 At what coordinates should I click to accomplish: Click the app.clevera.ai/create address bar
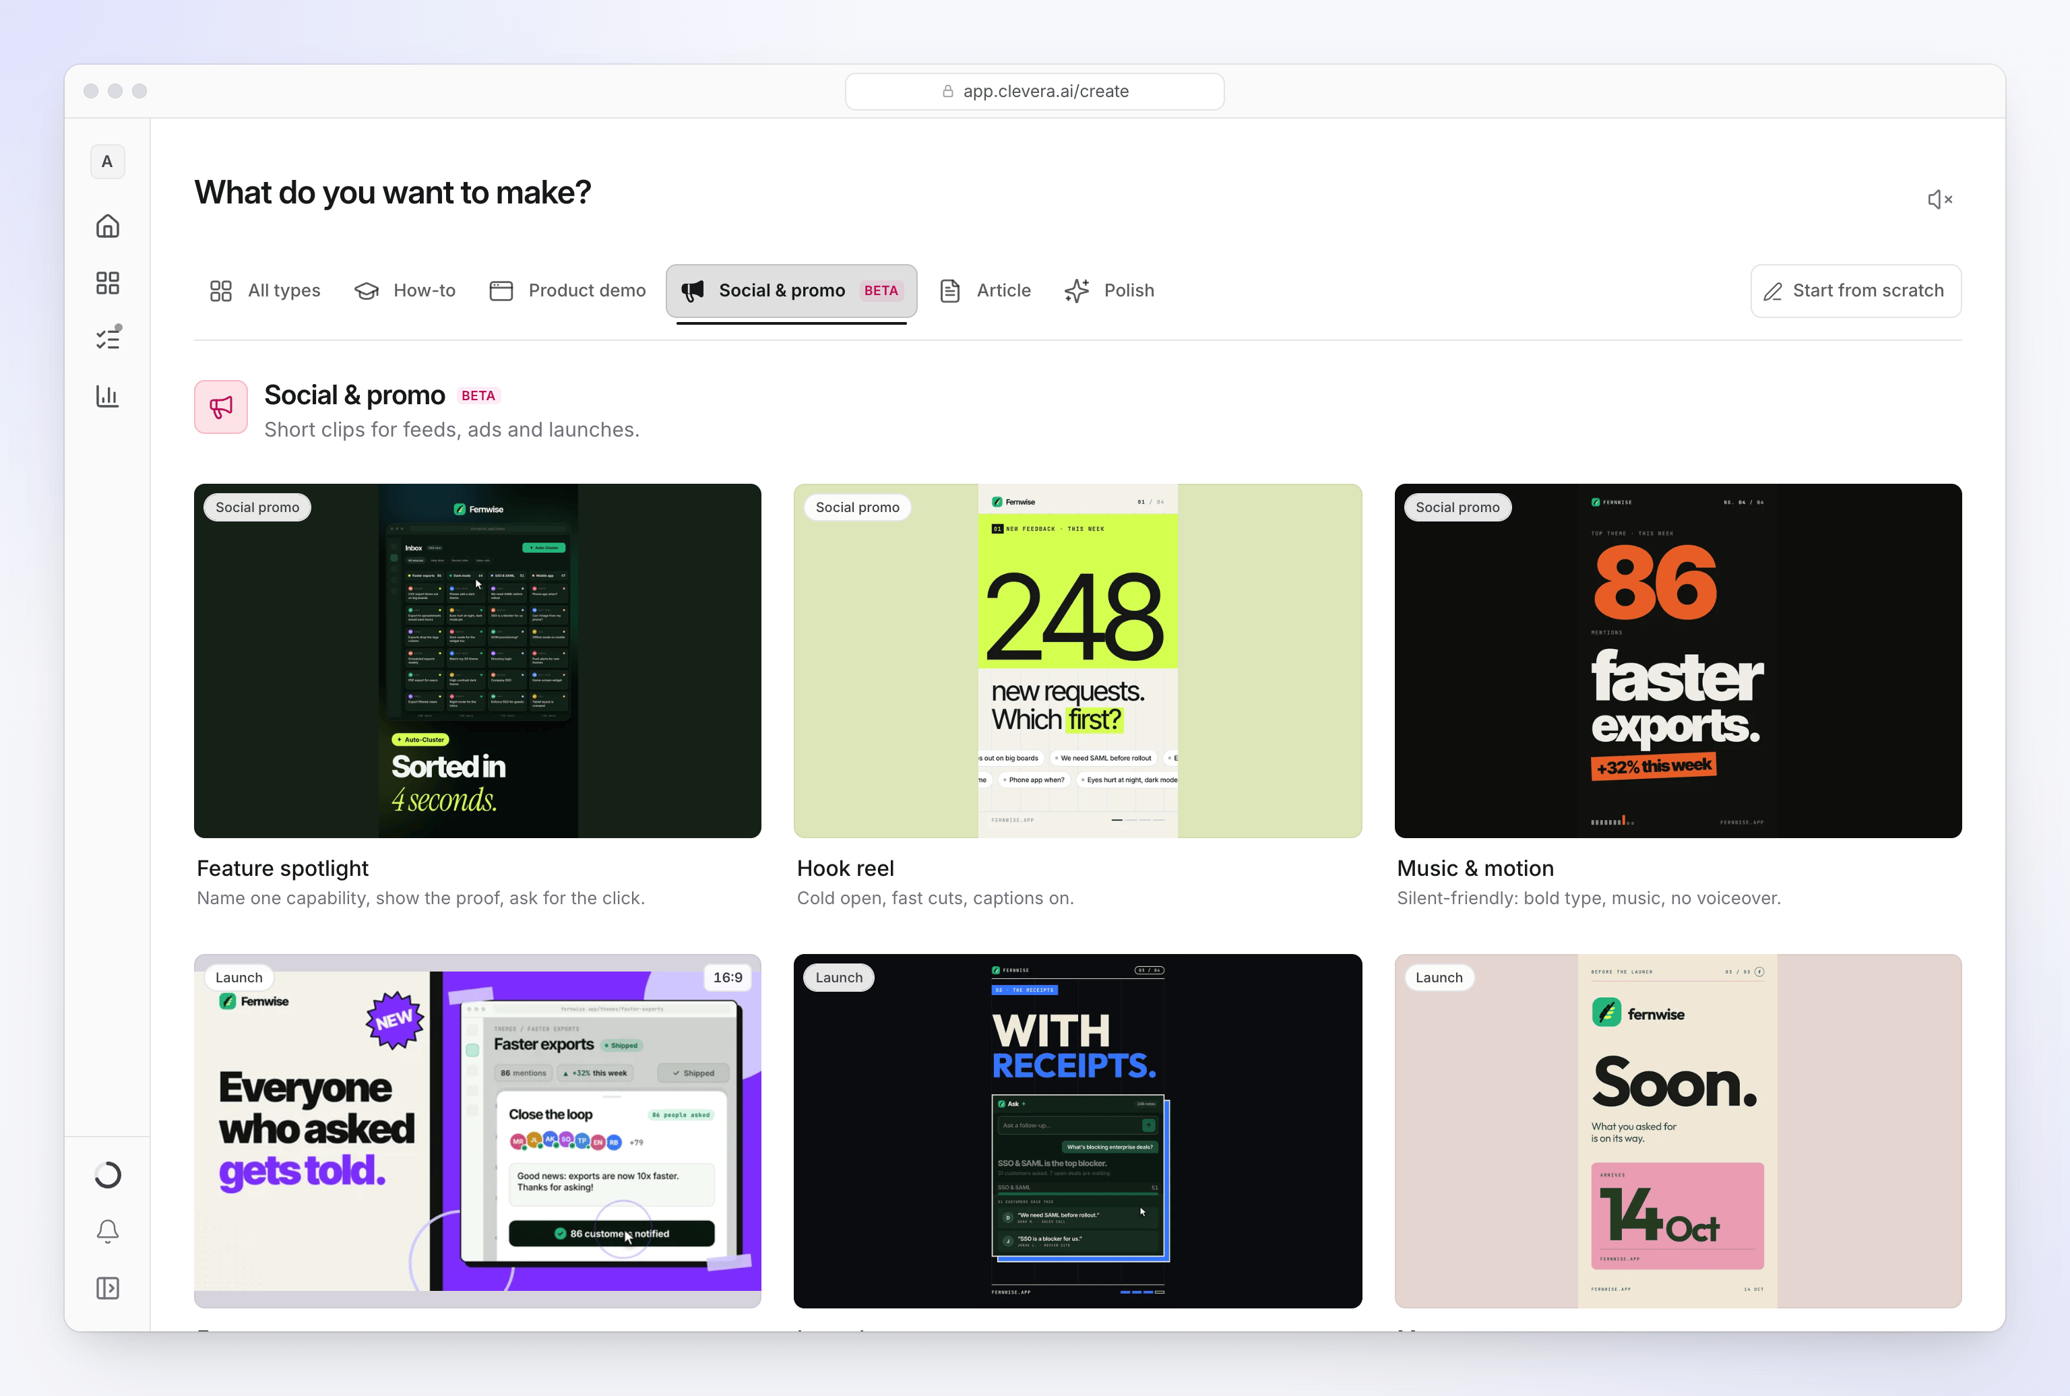[1034, 91]
